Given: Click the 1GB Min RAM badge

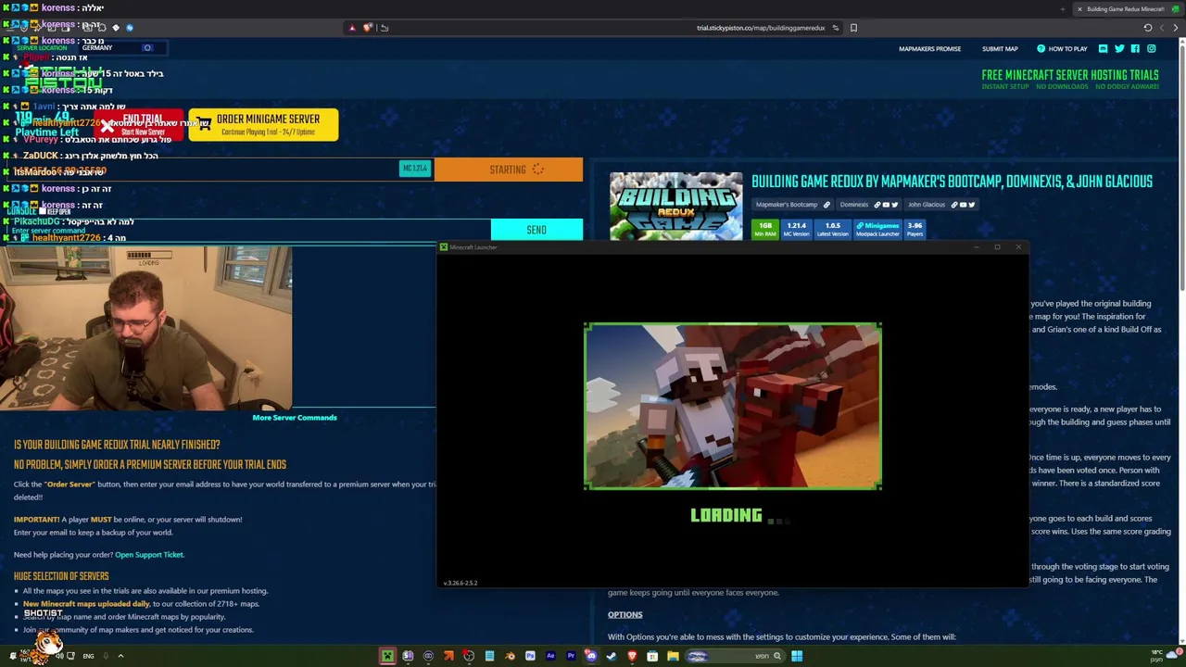Looking at the screenshot, I should [765, 230].
